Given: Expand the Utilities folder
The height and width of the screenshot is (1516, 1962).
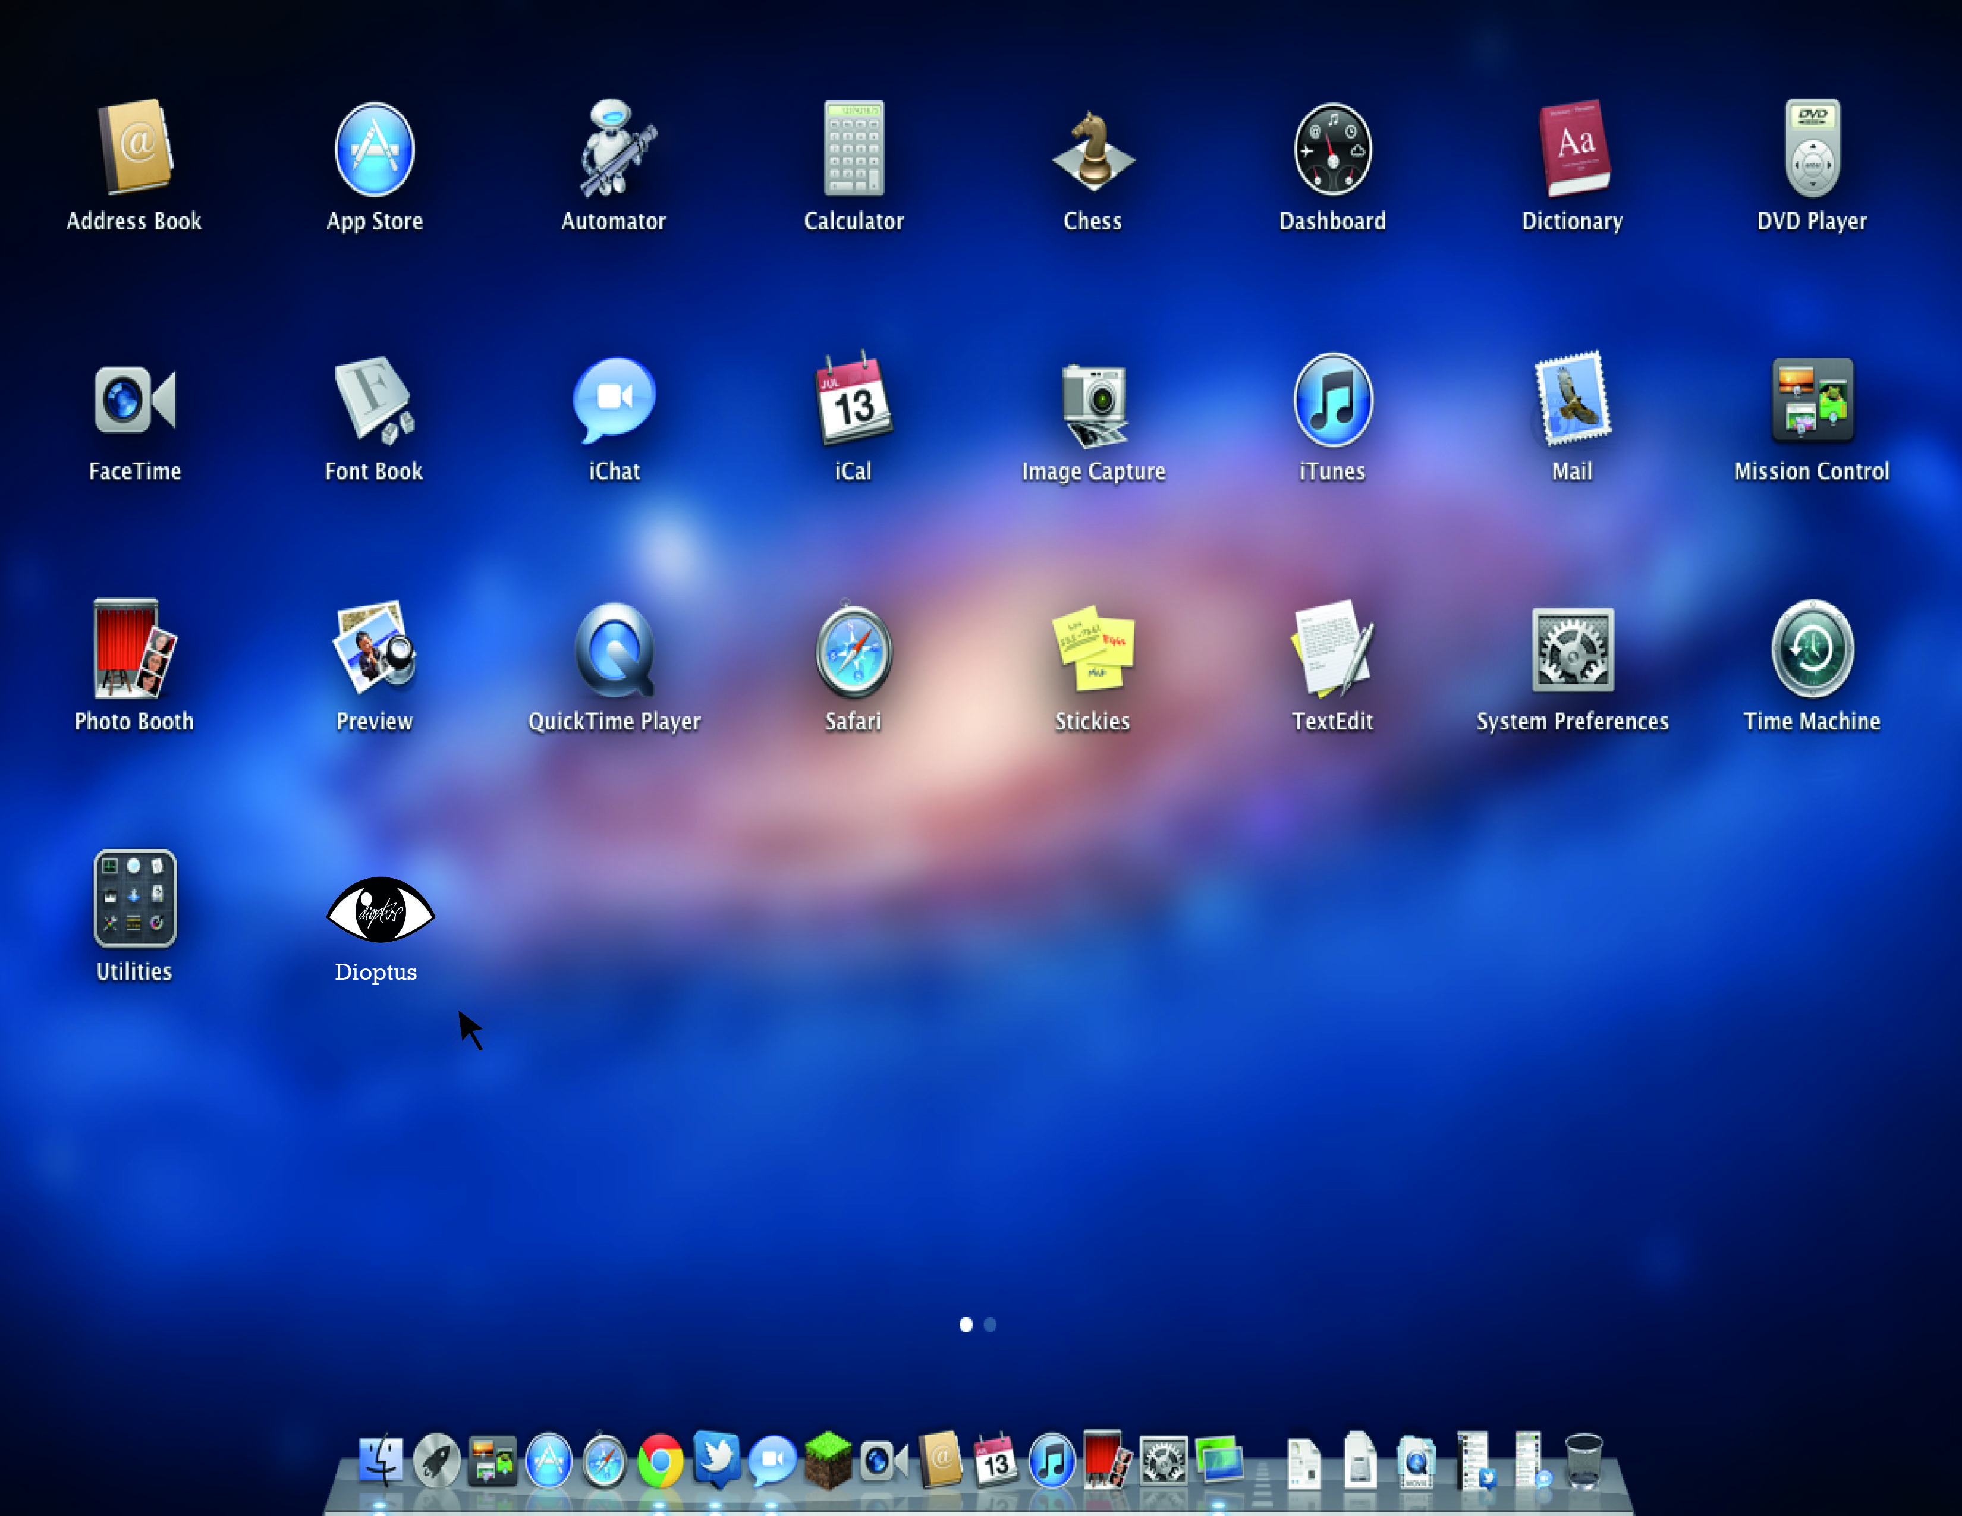Looking at the screenshot, I should pyautogui.click(x=135, y=898).
